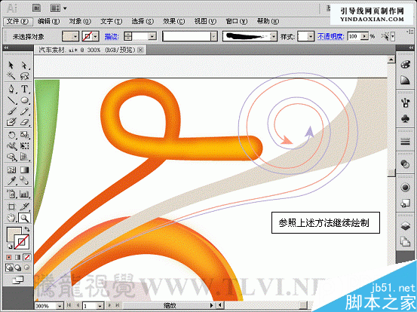Open 文字(T) menu

tap(112, 22)
